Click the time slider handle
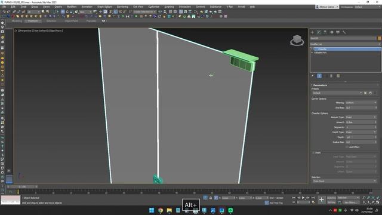This screenshot has width=382, height=215. pyautogui.click(x=22, y=187)
